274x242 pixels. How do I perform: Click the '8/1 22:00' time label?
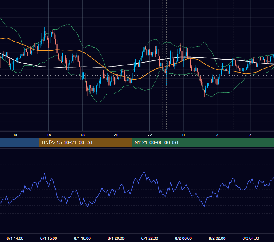[149, 238]
